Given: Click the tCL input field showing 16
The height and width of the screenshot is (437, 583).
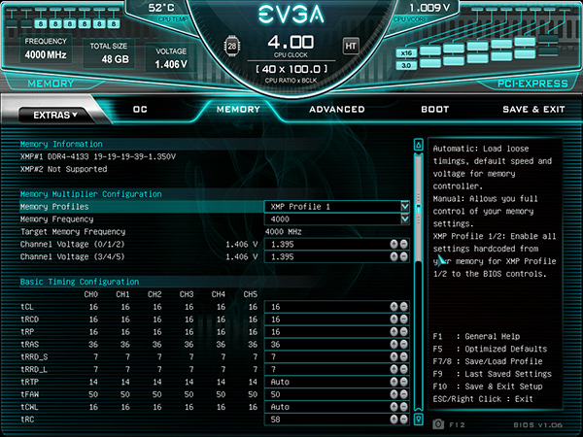Looking at the screenshot, I should click(x=337, y=307).
